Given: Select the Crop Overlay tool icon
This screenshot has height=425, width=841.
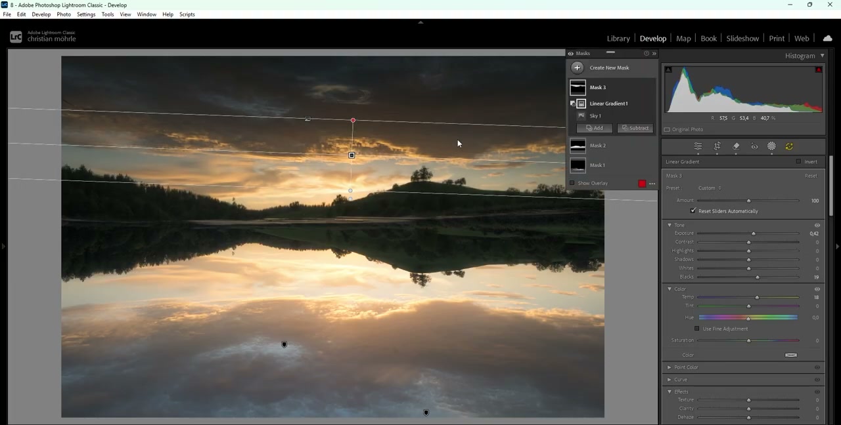Looking at the screenshot, I should (717, 146).
